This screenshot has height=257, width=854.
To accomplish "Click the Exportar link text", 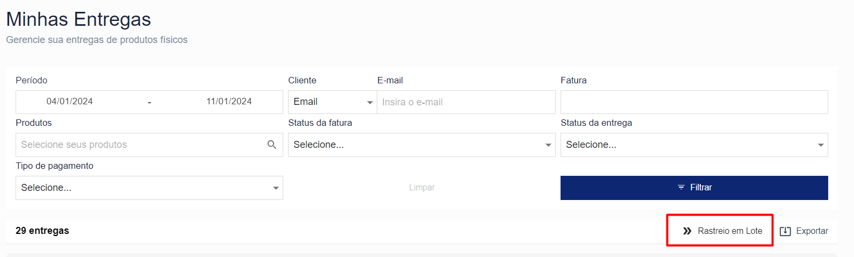I will [812, 231].
